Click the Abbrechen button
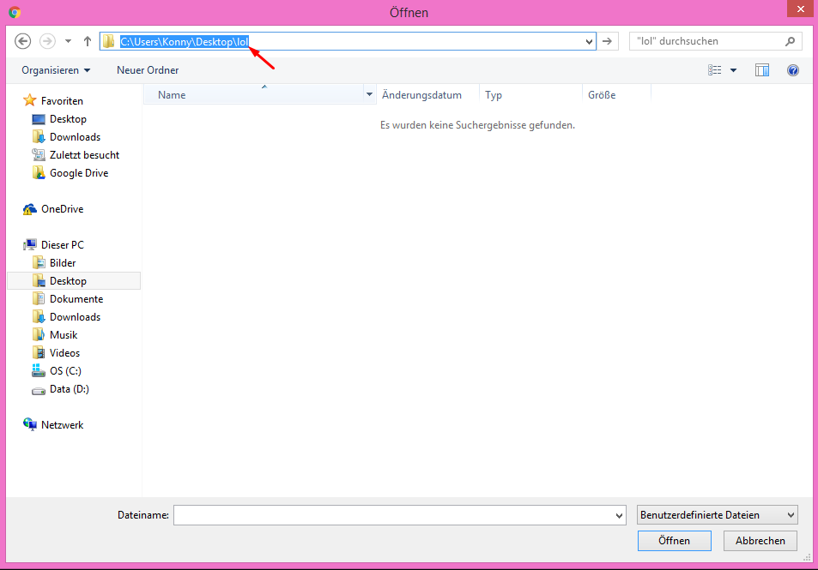818x570 pixels. [760, 541]
